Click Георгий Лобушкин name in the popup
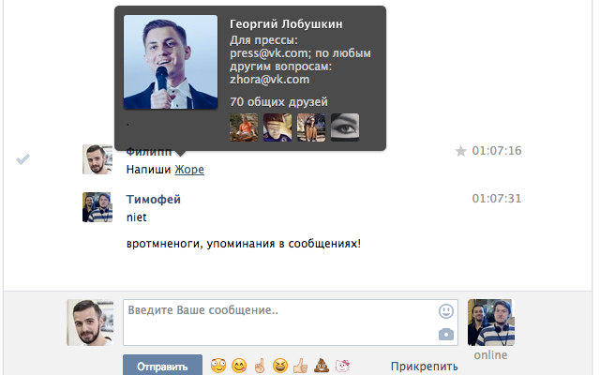Viewport: 600px width, 375px height. 286,23
